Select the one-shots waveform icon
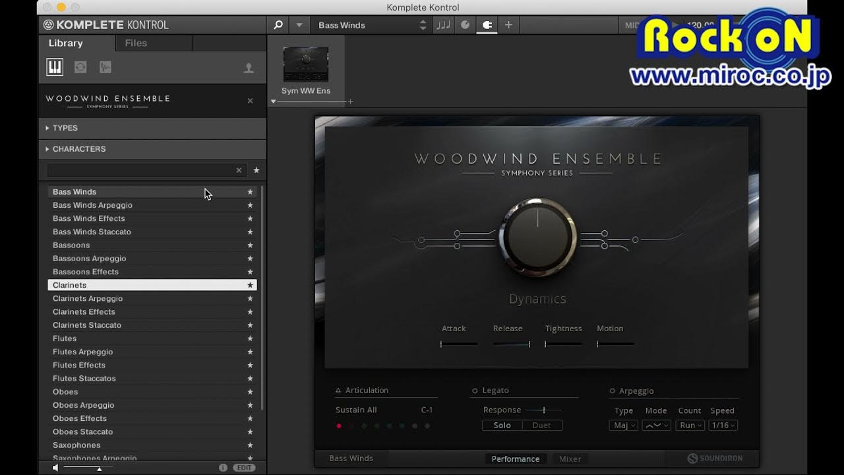 [x=105, y=67]
